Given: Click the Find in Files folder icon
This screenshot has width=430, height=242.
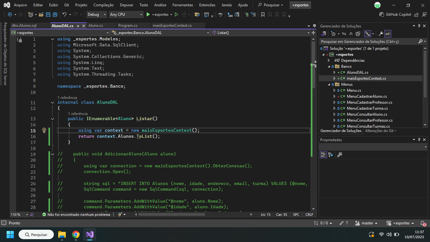Looking at the screenshot, I should pos(197,14).
